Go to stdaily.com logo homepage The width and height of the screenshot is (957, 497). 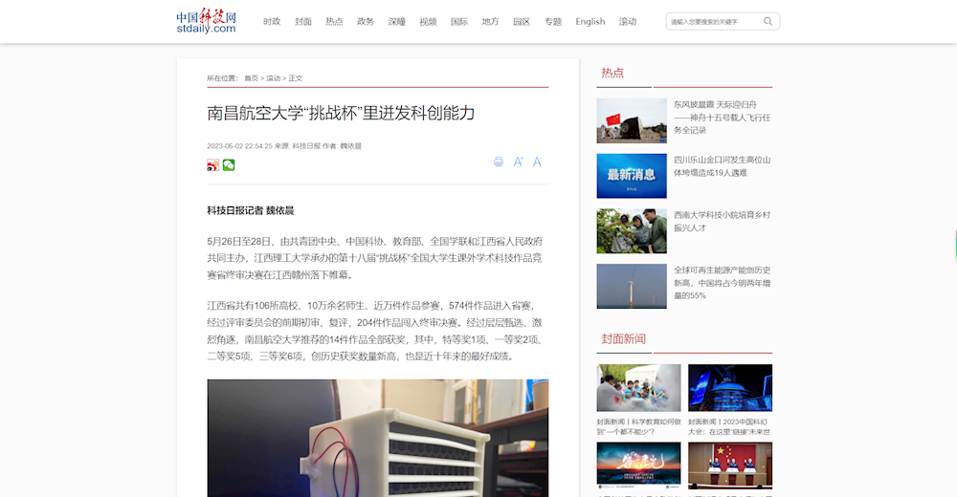[206, 22]
